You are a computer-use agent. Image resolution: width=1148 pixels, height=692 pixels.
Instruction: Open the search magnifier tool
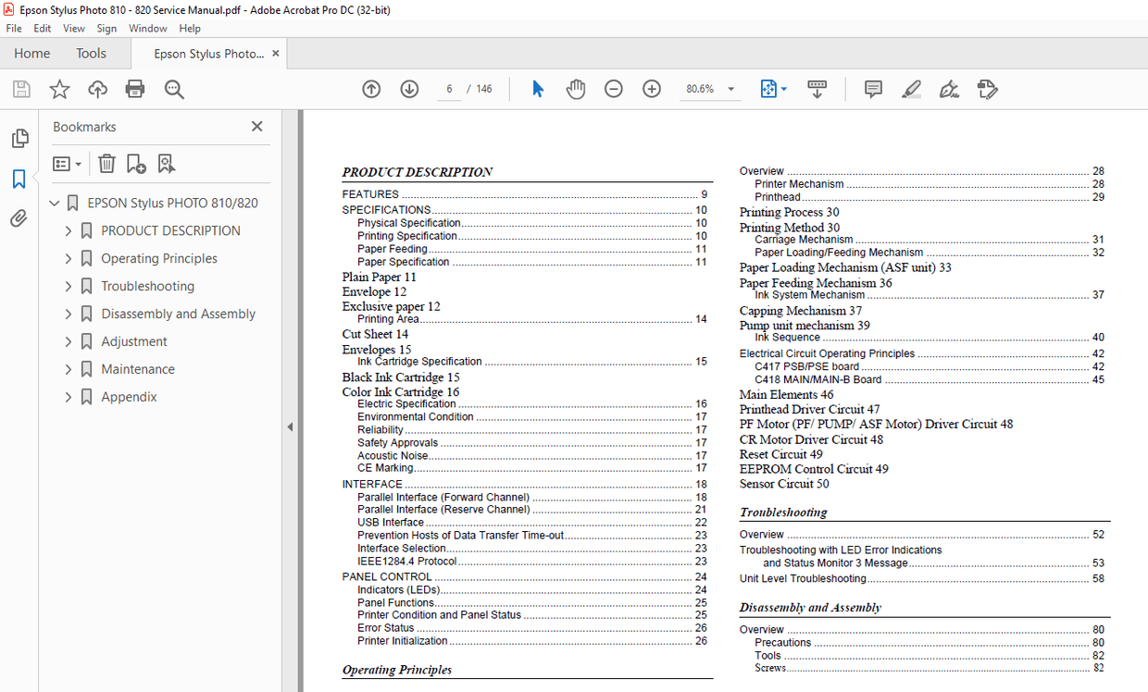172,88
